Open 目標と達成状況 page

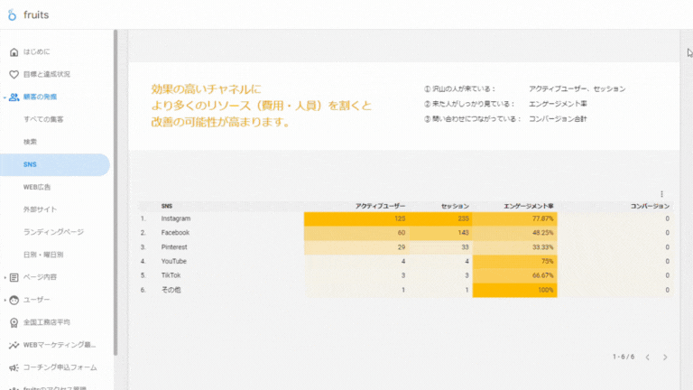coord(47,74)
